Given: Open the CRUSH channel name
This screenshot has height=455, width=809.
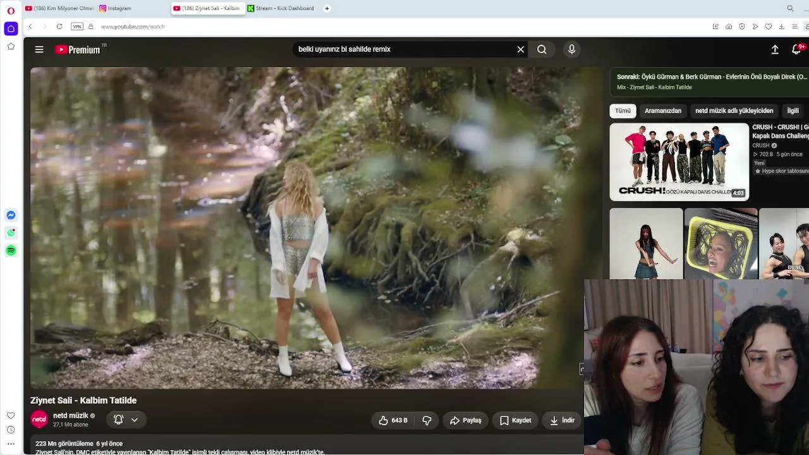Looking at the screenshot, I should click(761, 145).
